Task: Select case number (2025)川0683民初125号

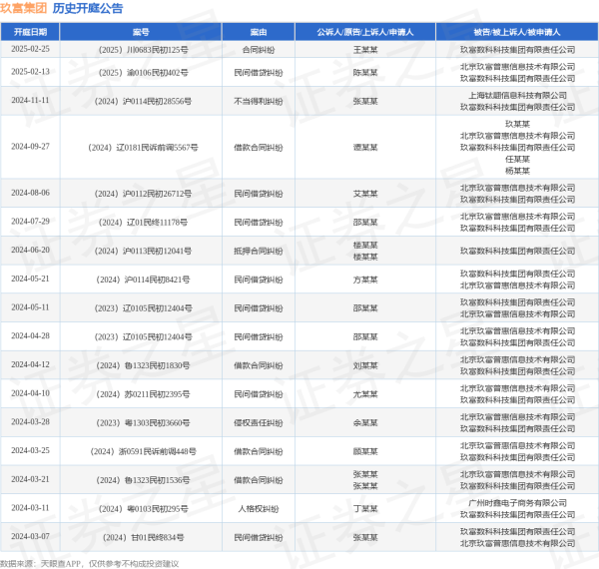Action: coord(143,50)
